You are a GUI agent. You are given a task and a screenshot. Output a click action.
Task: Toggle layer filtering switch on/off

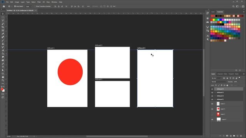pos(239,78)
